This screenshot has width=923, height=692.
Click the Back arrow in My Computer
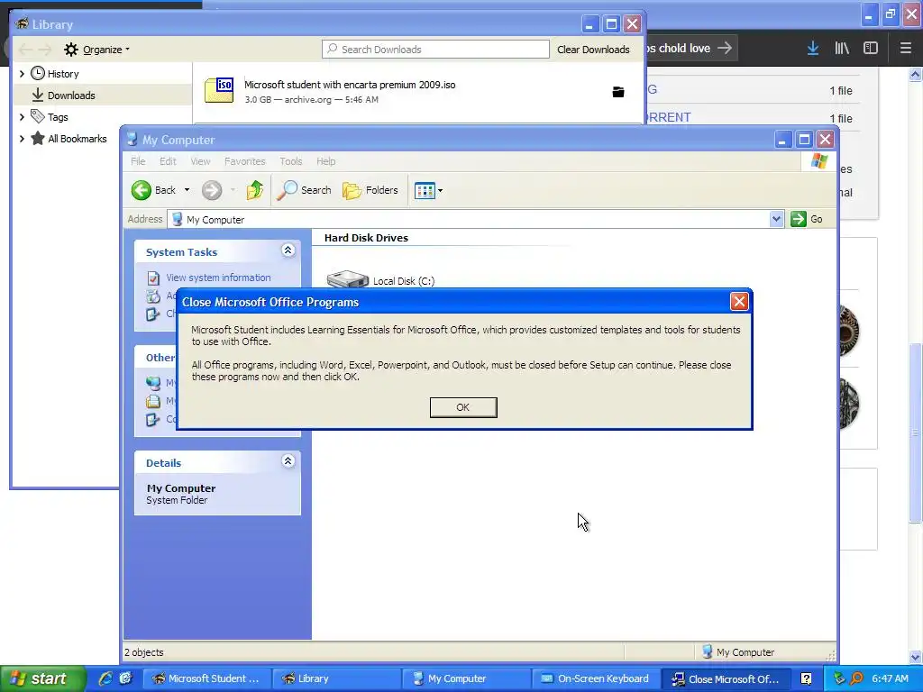pos(142,190)
